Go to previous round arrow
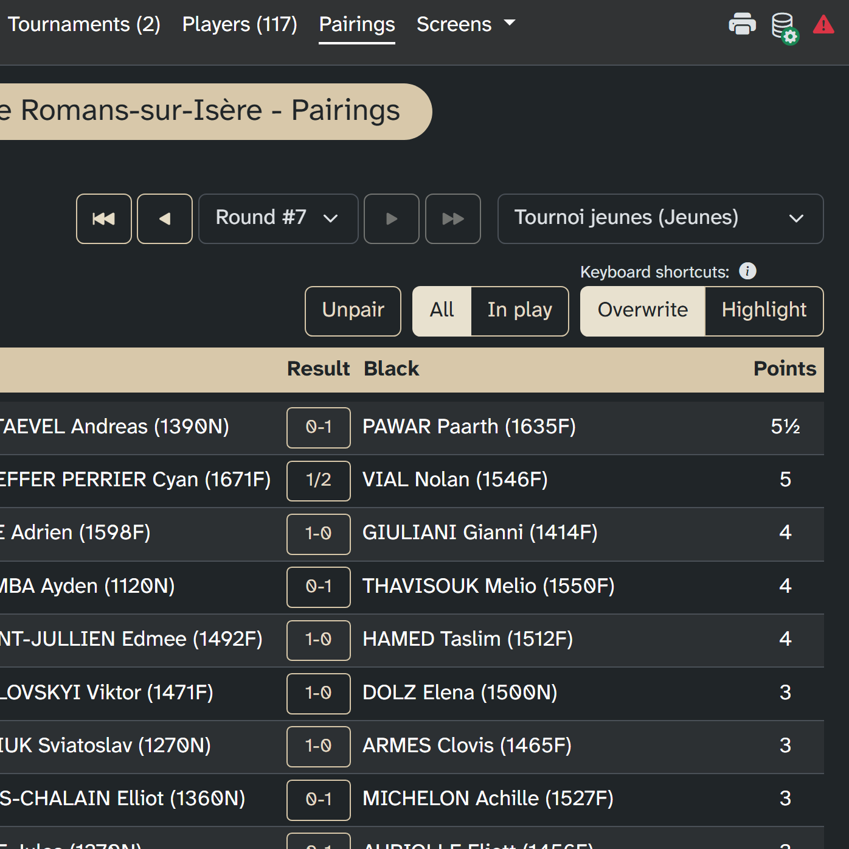This screenshot has height=849, width=849. pyautogui.click(x=165, y=218)
